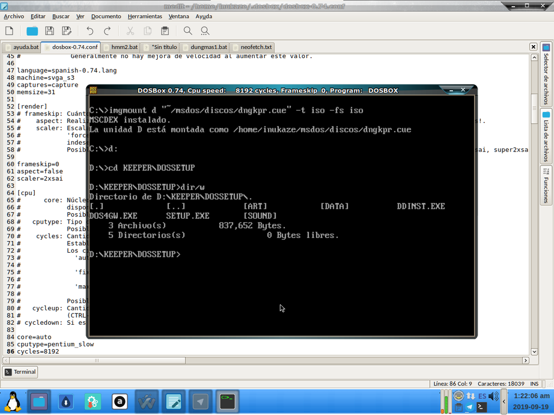The image size is (554, 415).
Task: Click the horizontal scroll right arrow
Action: [526, 361]
